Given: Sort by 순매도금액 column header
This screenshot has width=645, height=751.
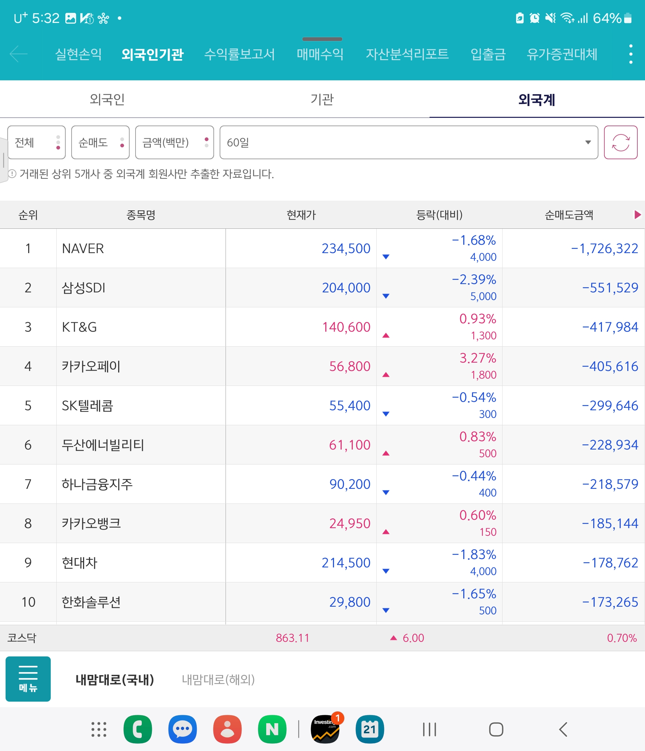Looking at the screenshot, I should click(569, 215).
